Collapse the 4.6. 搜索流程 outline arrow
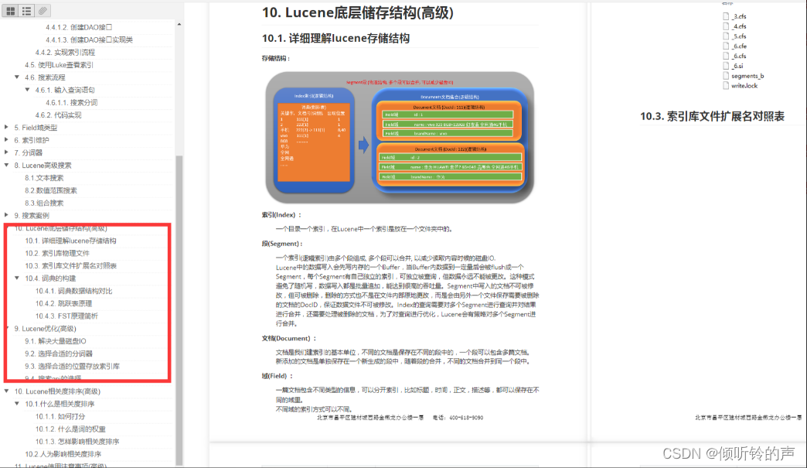 (17, 77)
